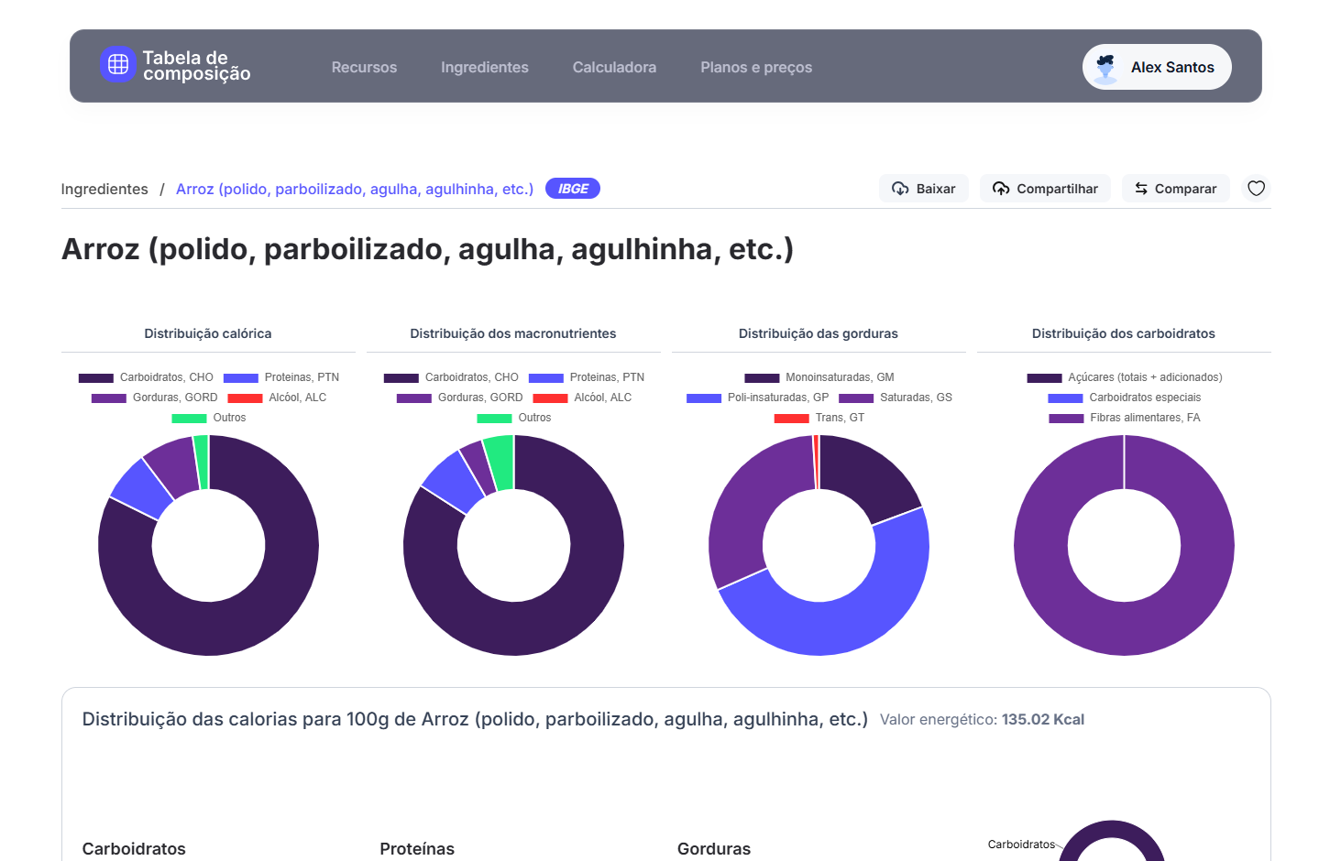Click the Comparar button label
1341x861 pixels.
[x=1185, y=189]
